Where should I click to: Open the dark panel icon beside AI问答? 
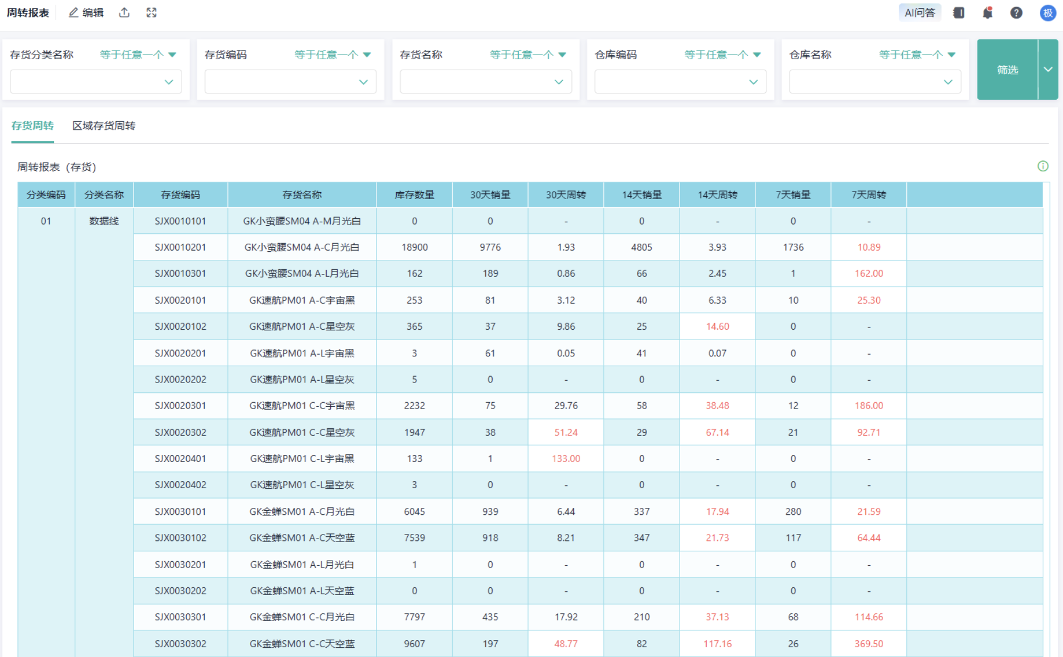coord(959,13)
